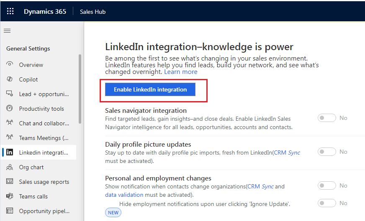Open the data validation link

pos(124,195)
